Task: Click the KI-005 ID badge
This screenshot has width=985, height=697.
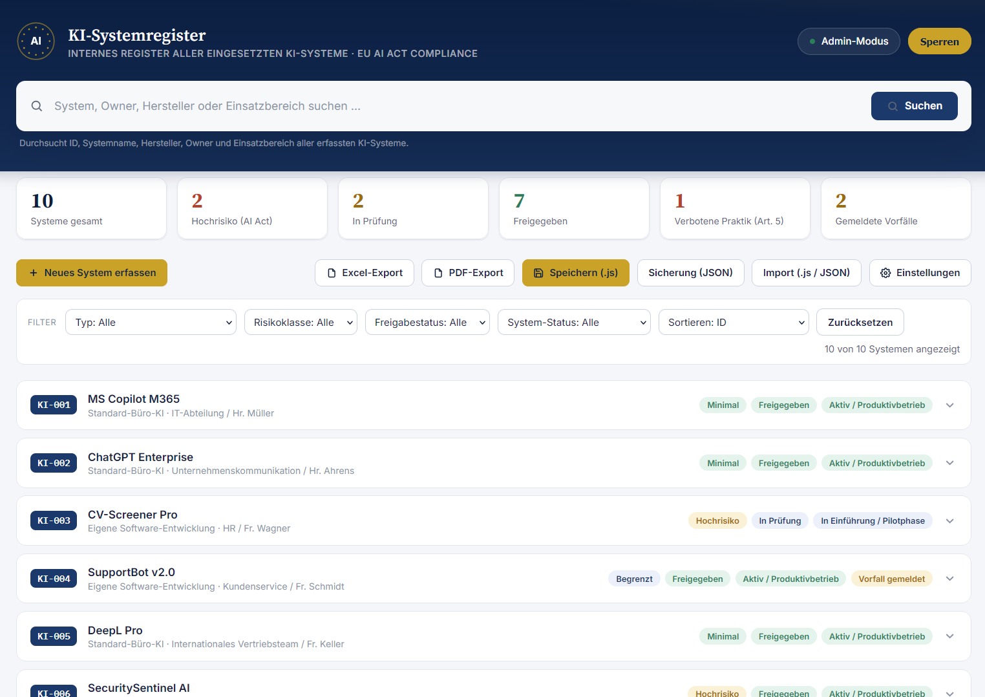Action: coord(54,636)
